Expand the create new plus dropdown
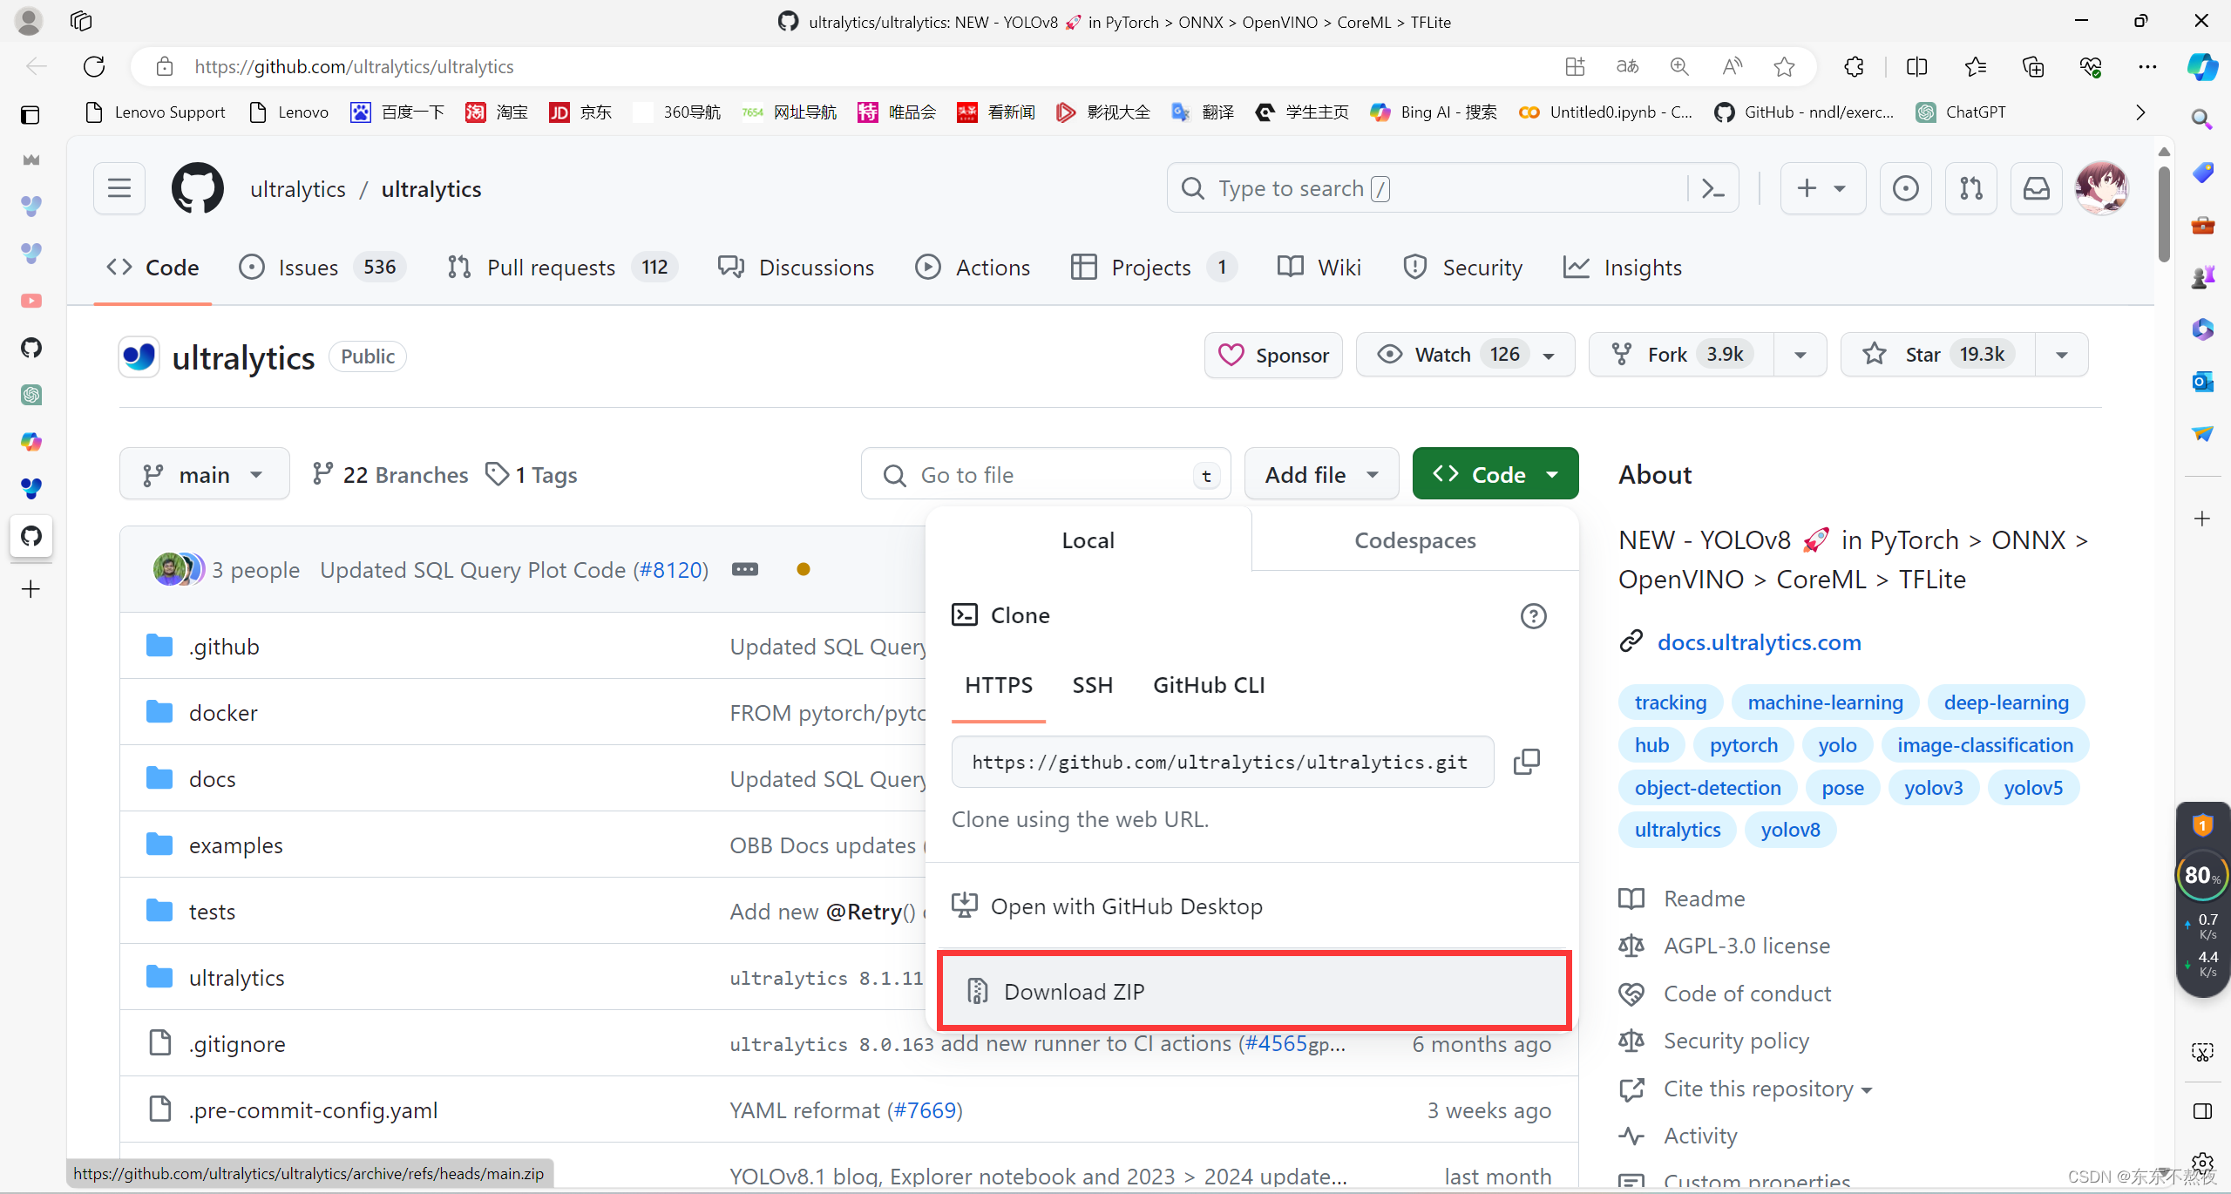The height and width of the screenshot is (1194, 2231). 1822,188
